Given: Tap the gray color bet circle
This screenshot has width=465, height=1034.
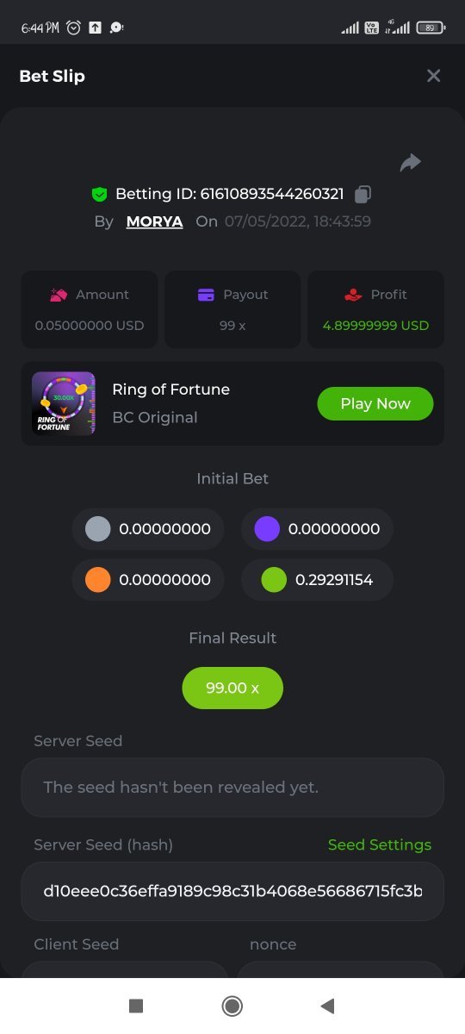Looking at the screenshot, I should 98,529.
